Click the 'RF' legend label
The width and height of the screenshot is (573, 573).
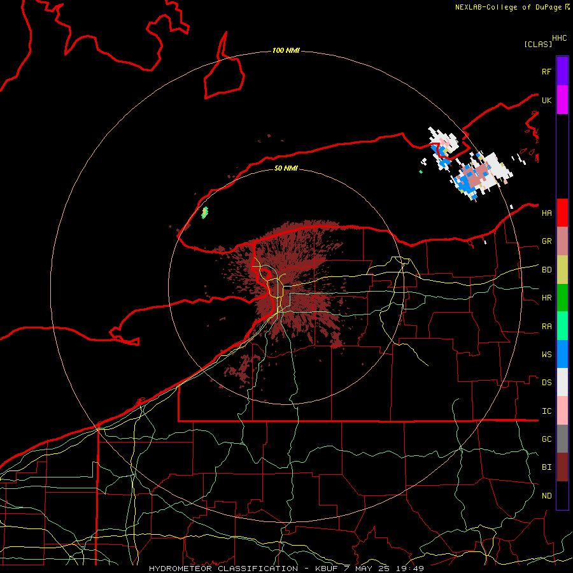coord(546,71)
